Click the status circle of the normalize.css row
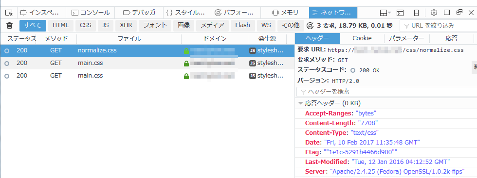 (7, 51)
